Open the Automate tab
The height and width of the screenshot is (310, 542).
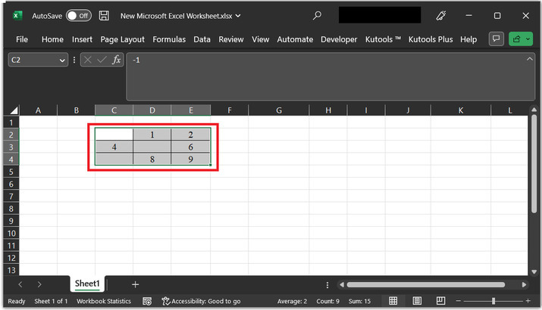click(x=295, y=39)
